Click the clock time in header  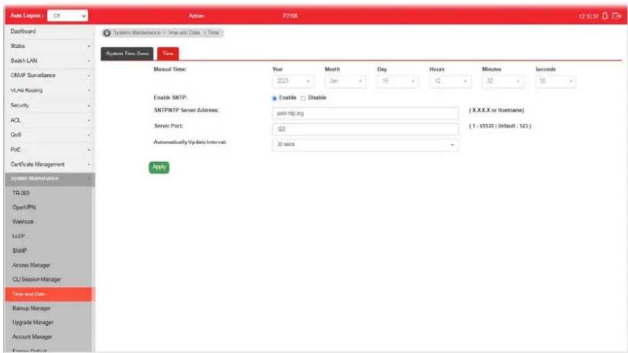(588, 16)
